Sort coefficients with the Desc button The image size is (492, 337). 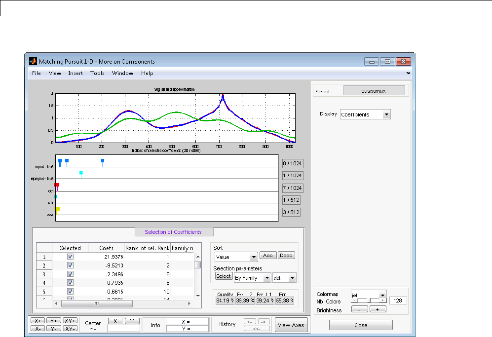click(286, 255)
